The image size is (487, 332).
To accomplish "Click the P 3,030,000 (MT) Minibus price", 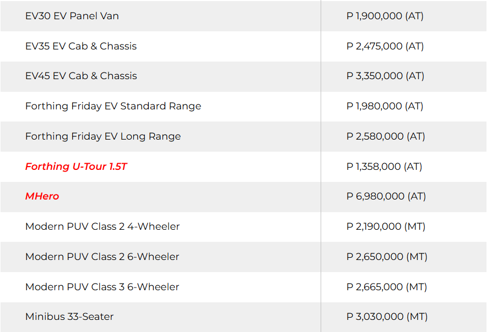I will pos(387,317).
